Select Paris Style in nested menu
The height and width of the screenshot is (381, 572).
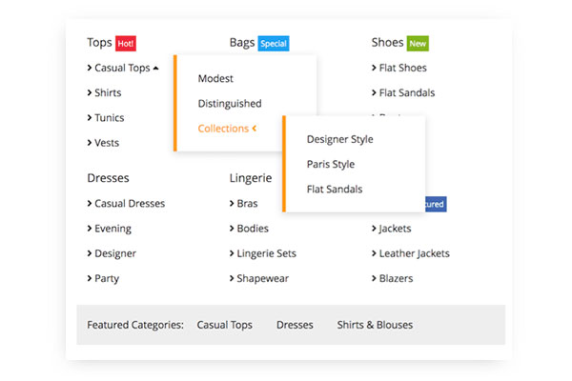click(330, 164)
